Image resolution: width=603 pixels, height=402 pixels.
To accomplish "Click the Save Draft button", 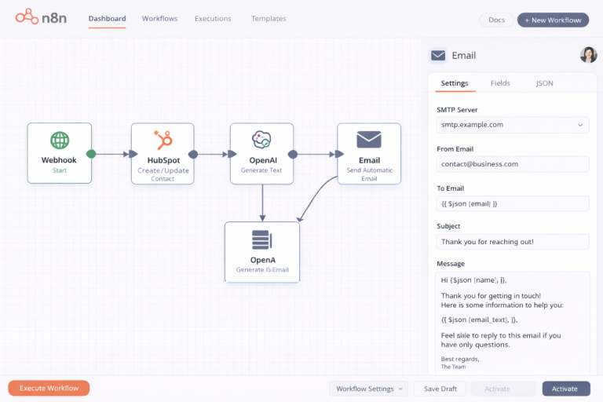I will (440, 389).
